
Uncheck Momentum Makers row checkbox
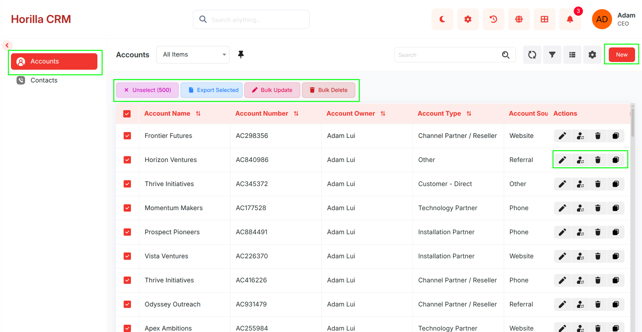(x=127, y=208)
